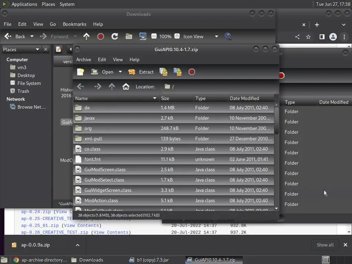Select the xml-pull folder row
Viewport: 352px width, 264px height.
pos(174,139)
